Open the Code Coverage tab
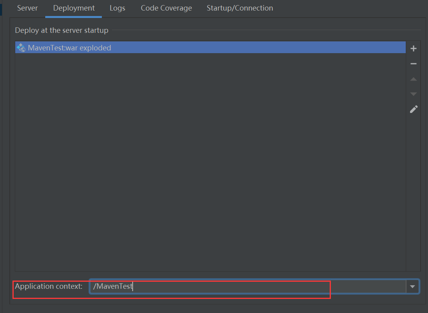Viewport: 428px width, 313px height. (166, 8)
